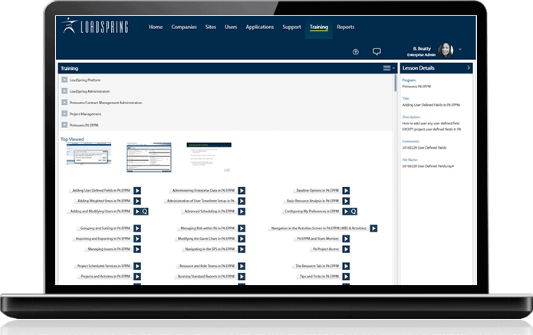Viewport: 533px width, 335px height.
Task: Play the Basic Resource Analysis lesson
Action: pyautogui.click(x=346, y=201)
